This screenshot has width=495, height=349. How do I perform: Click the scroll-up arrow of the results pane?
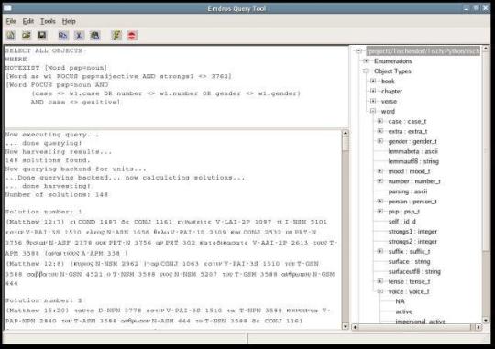tap(346, 133)
